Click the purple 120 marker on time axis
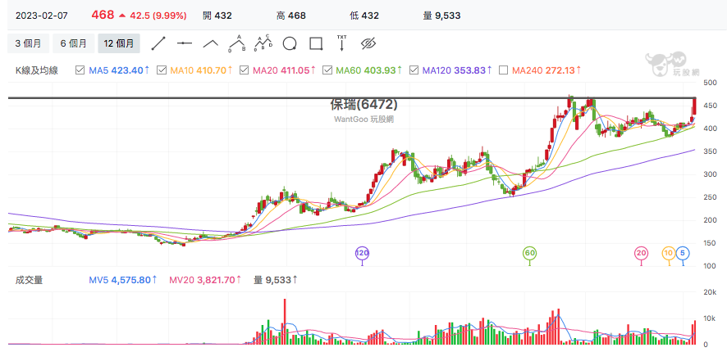Viewport: 727px width, 352px height. point(362,253)
